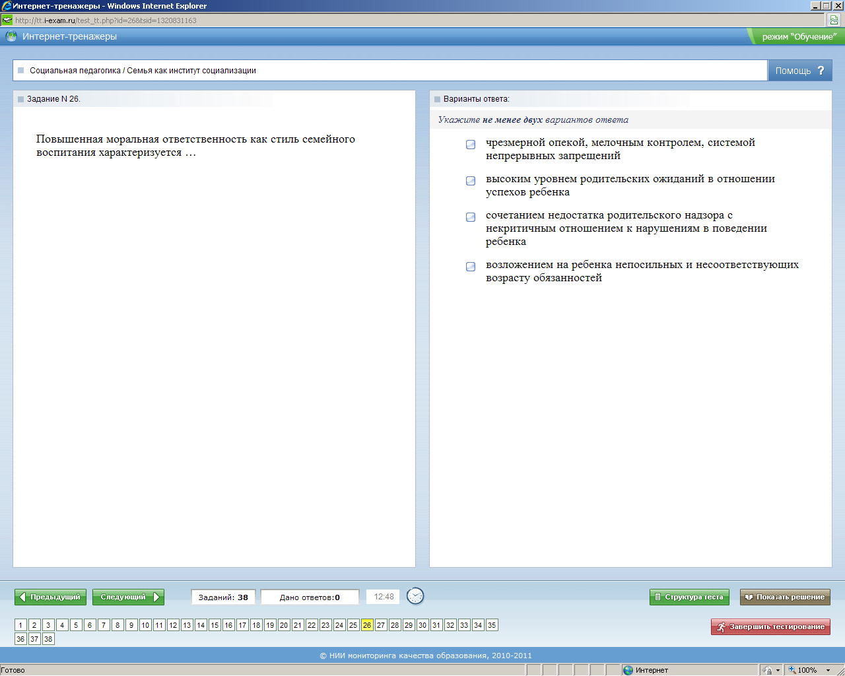Jump to question 24
Image resolution: width=845 pixels, height=676 pixels.
339,625
